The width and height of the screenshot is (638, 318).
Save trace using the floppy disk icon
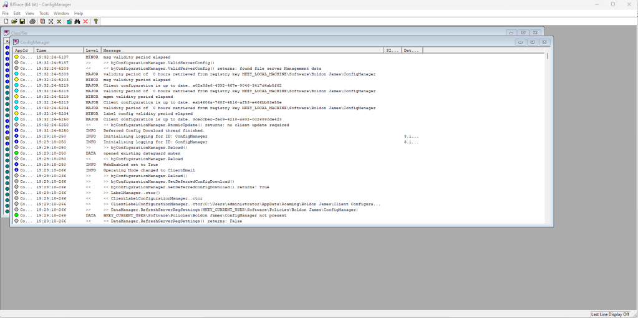coord(22,21)
